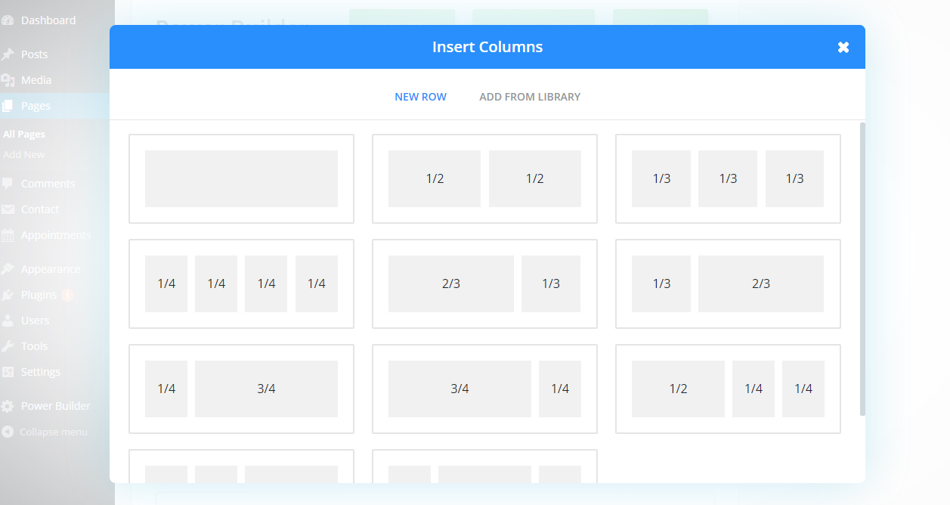Open the Tools menu item
This screenshot has width=950, height=505.
coord(34,346)
